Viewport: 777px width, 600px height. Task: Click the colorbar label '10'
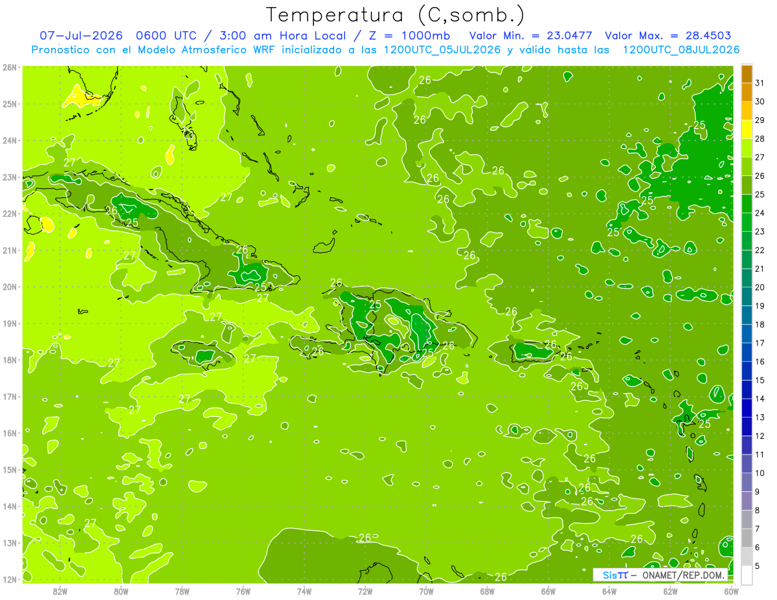coord(760,473)
